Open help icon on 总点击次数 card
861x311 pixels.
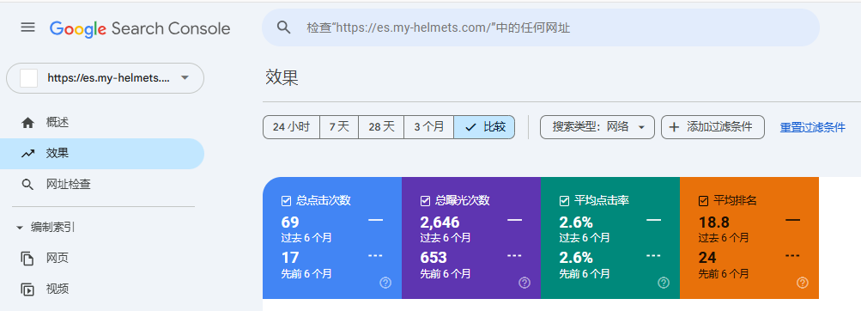385,283
